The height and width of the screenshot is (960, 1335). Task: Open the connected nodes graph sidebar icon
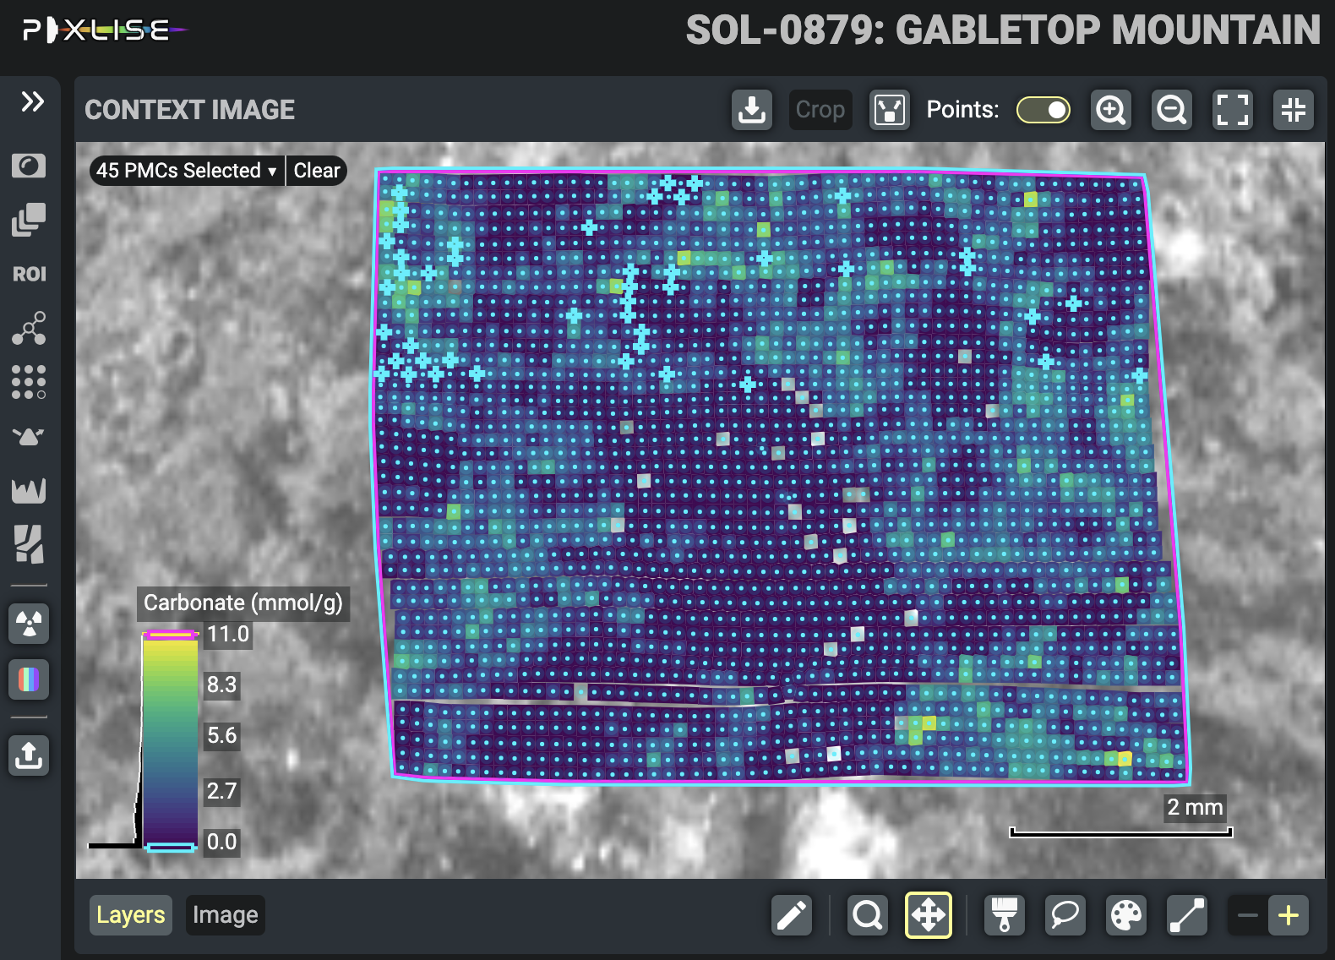pyautogui.click(x=29, y=328)
